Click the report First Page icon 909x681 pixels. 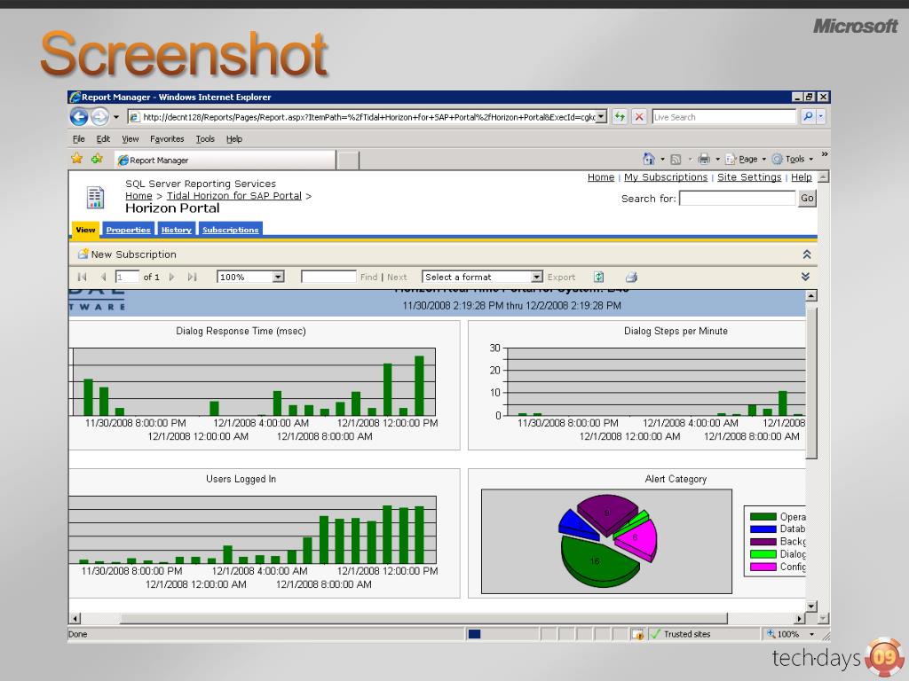[x=82, y=278]
